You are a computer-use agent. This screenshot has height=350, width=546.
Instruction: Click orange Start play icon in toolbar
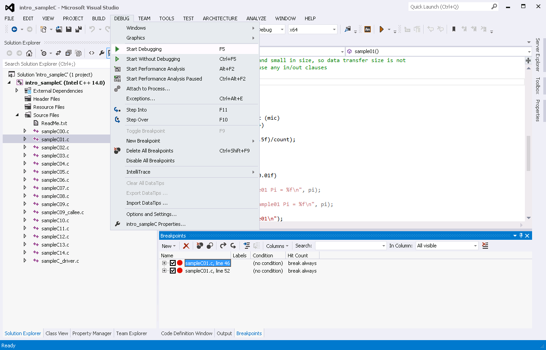tap(382, 29)
